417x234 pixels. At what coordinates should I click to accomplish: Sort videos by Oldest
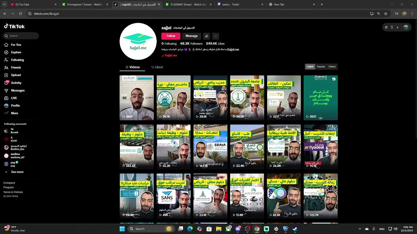pyautogui.click(x=332, y=67)
